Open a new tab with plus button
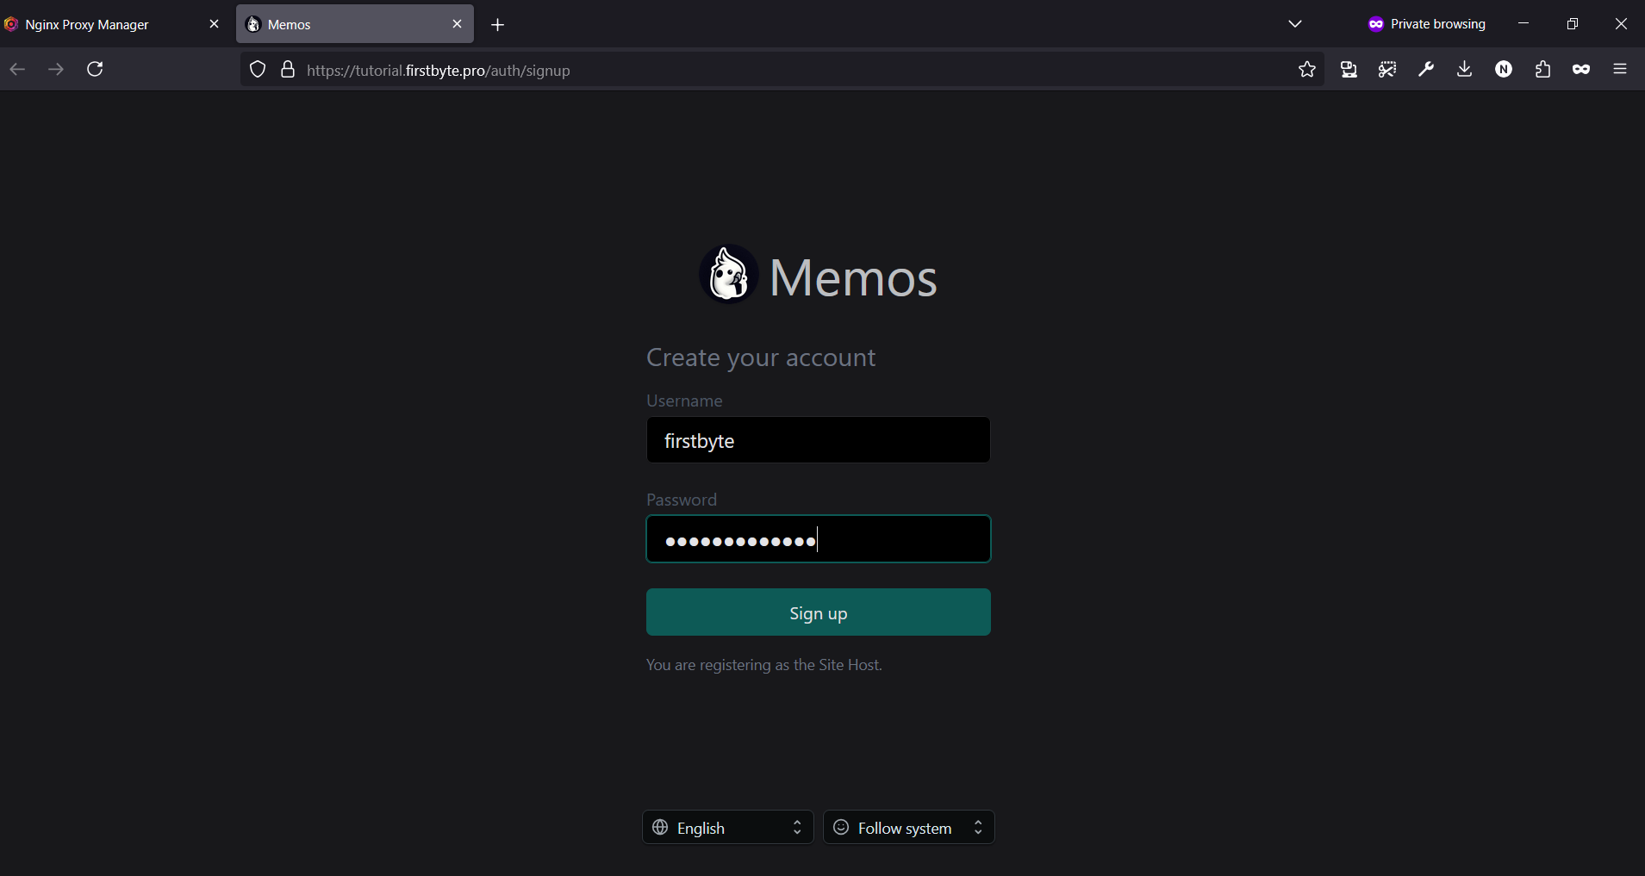Image resolution: width=1645 pixels, height=876 pixels. click(497, 25)
